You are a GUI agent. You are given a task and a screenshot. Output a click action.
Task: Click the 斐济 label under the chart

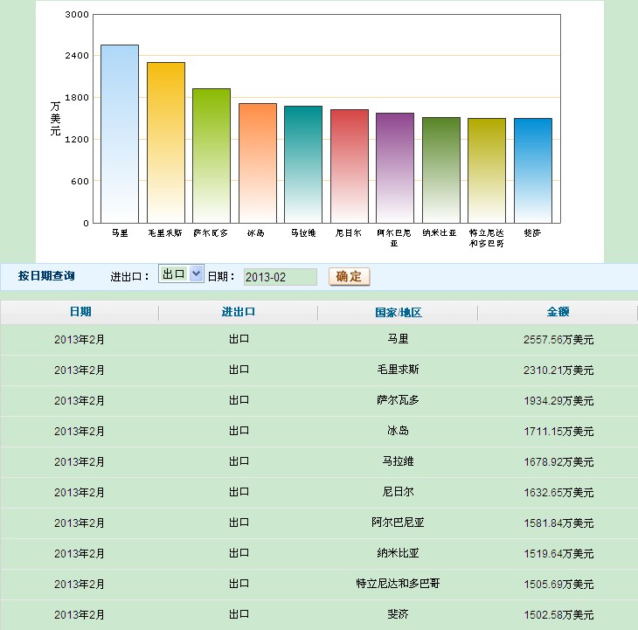coord(532,233)
